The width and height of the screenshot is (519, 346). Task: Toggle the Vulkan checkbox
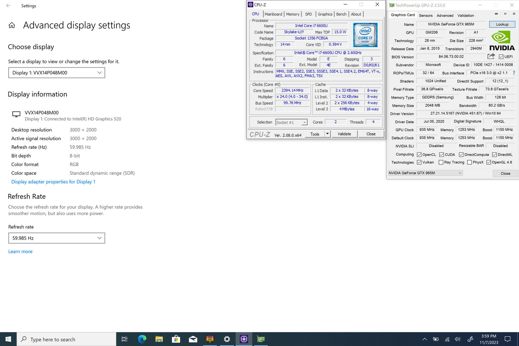point(419,162)
